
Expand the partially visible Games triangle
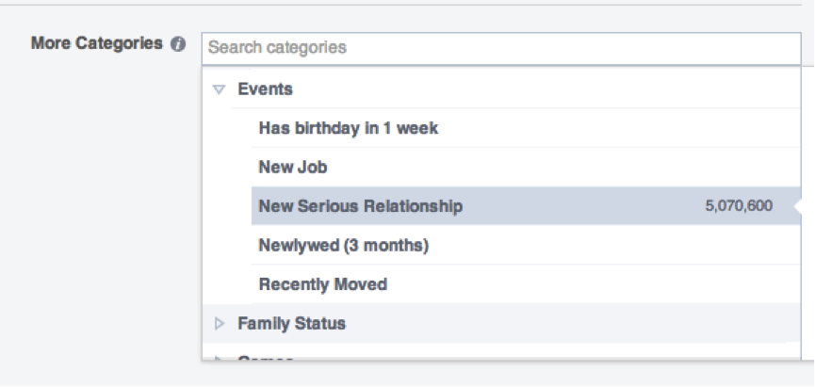pos(219,358)
